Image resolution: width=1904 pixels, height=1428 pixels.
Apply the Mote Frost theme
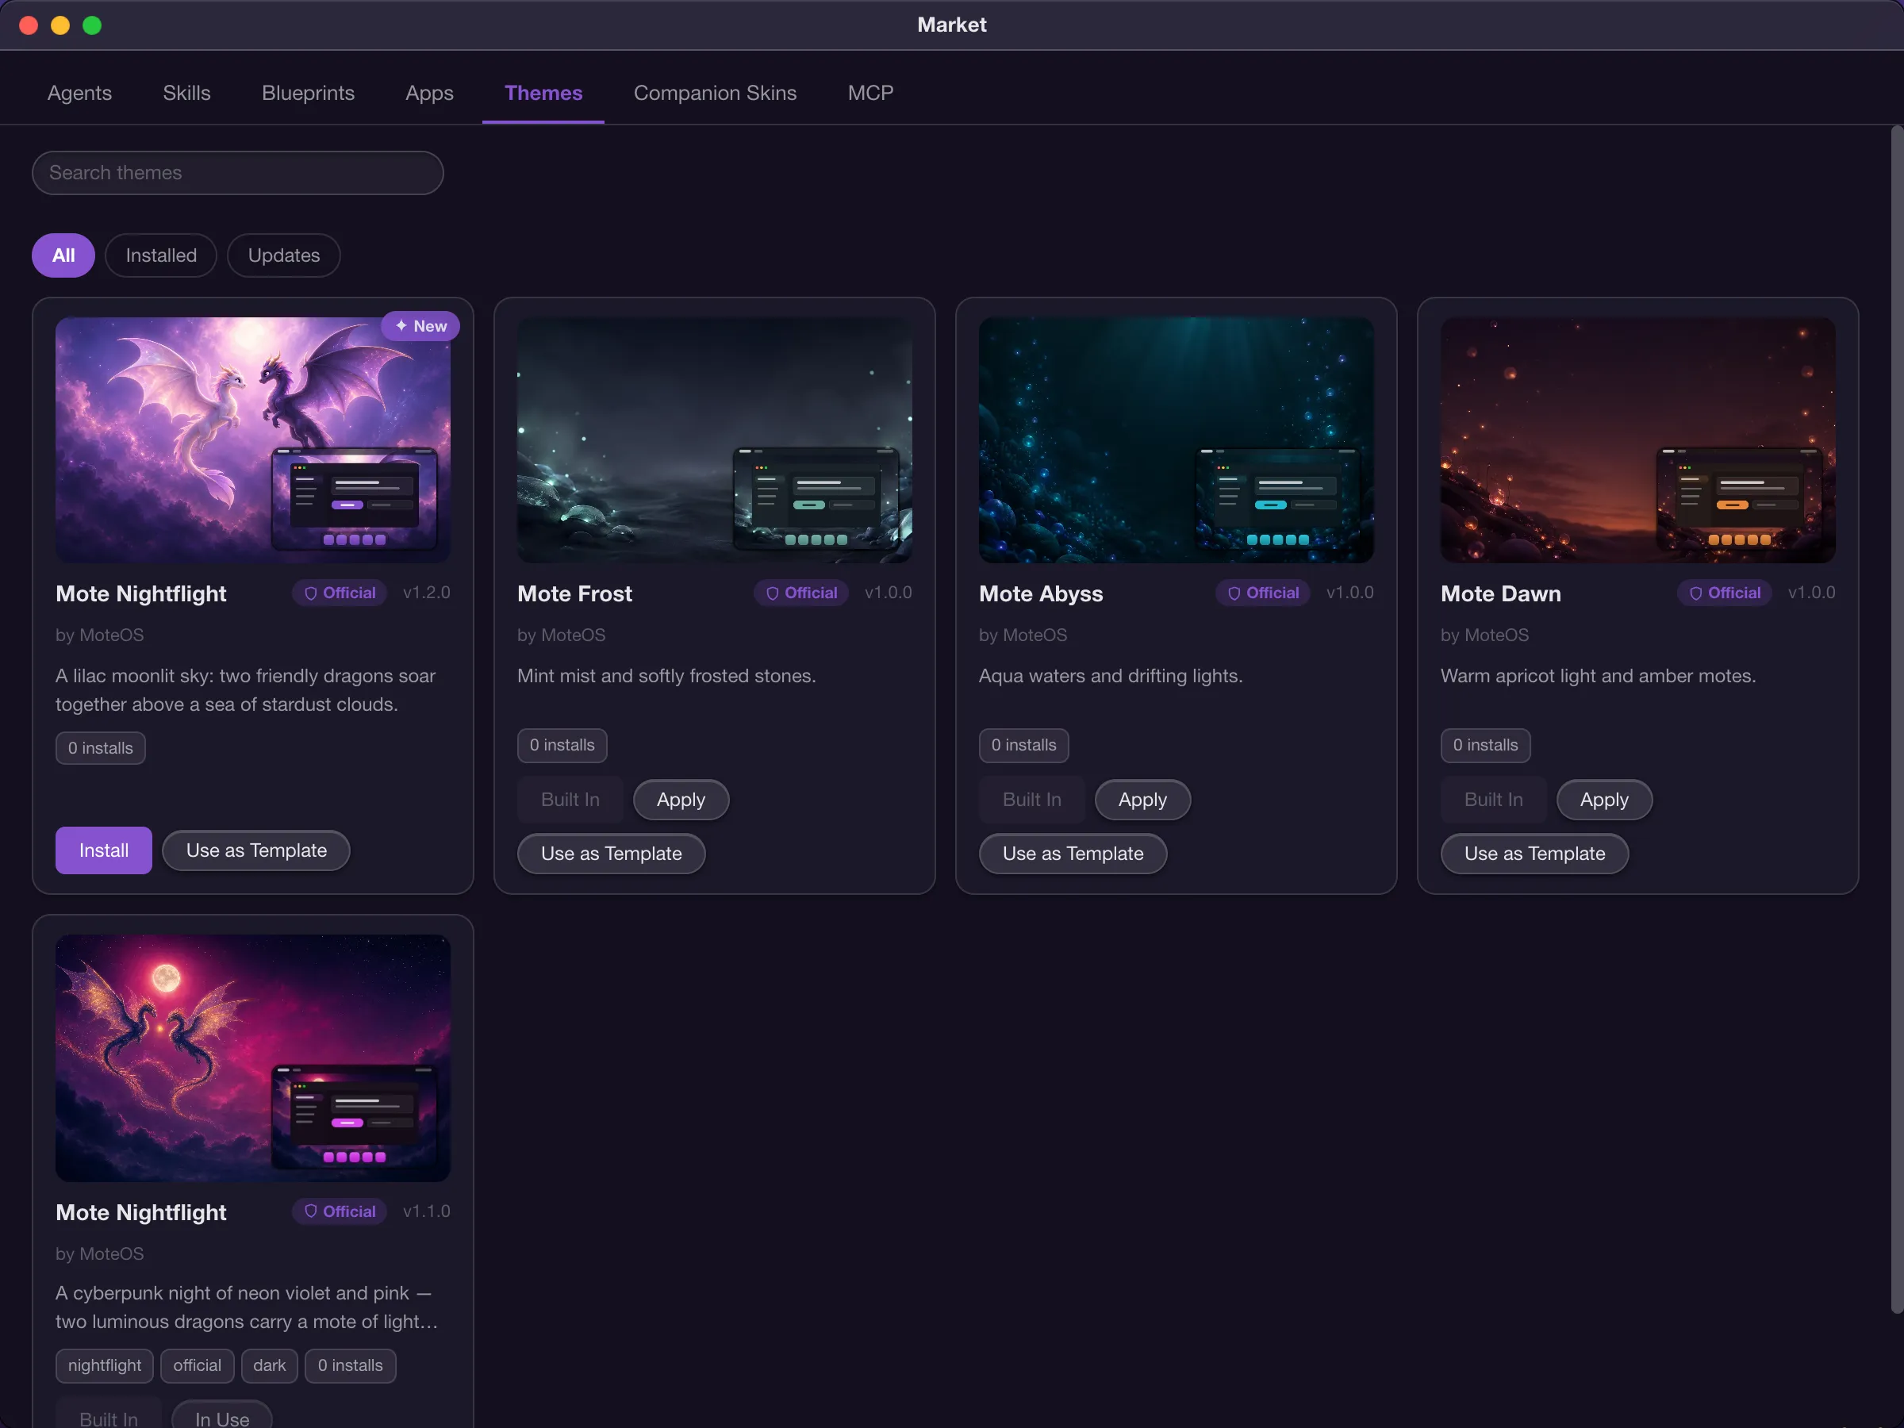[x=681, y=800]
